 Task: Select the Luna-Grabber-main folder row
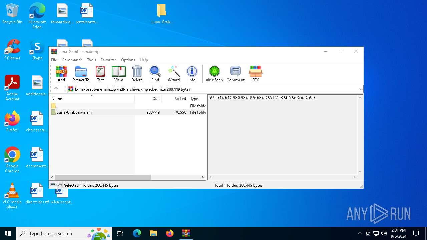click(x=128, y=112)
